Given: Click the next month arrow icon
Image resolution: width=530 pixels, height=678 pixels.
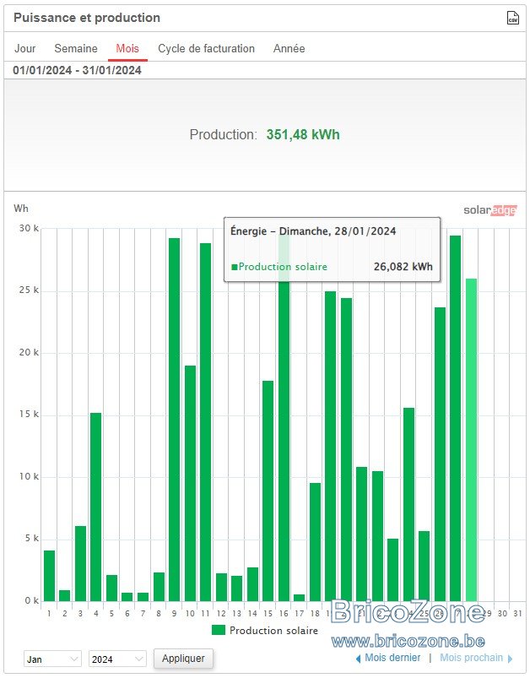Looking at the screenshot, I should (x=510, y=659).
